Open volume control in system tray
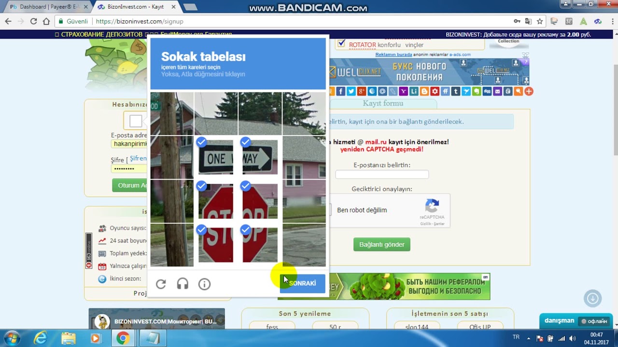618x347 pixels. (573, 338)
